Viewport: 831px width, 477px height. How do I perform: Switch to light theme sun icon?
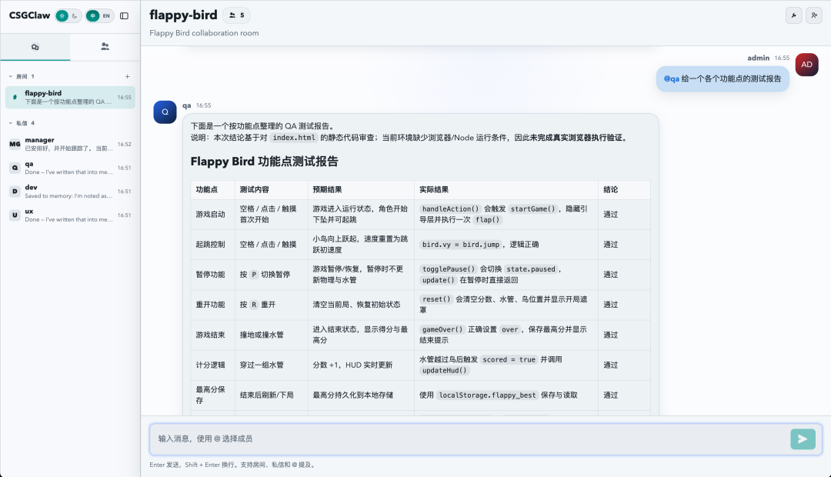coord(62,16)
